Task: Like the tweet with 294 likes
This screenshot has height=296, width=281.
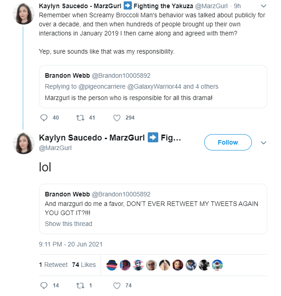Action: [x=117, y=118]
